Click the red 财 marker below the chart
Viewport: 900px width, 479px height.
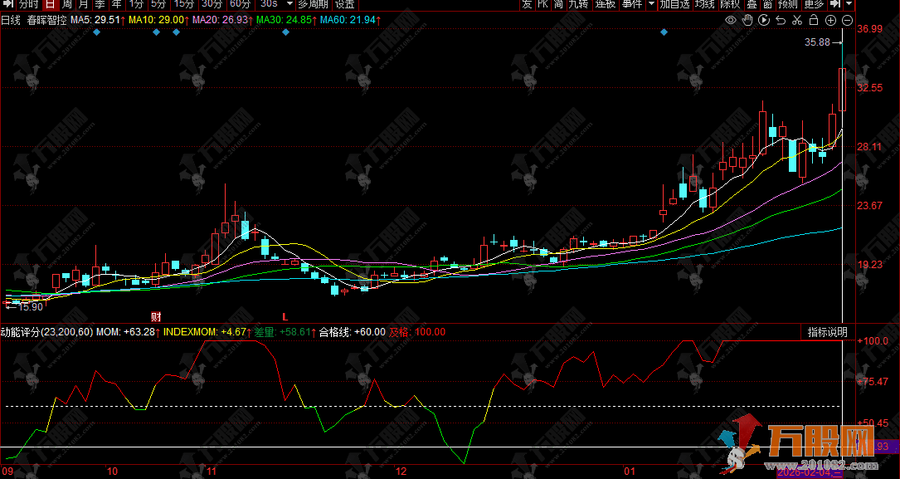coord(155,316)
